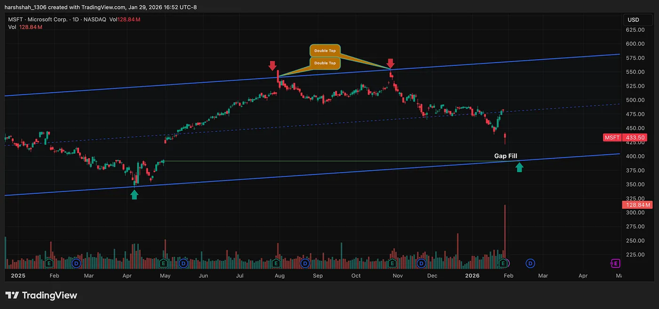
Task: Select the lower Double Top callout label
Action: 325,63
